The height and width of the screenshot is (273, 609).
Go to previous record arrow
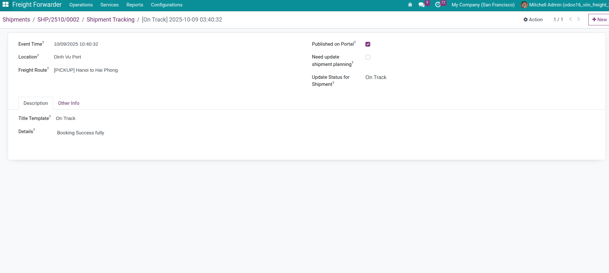(x=570, y=19)
